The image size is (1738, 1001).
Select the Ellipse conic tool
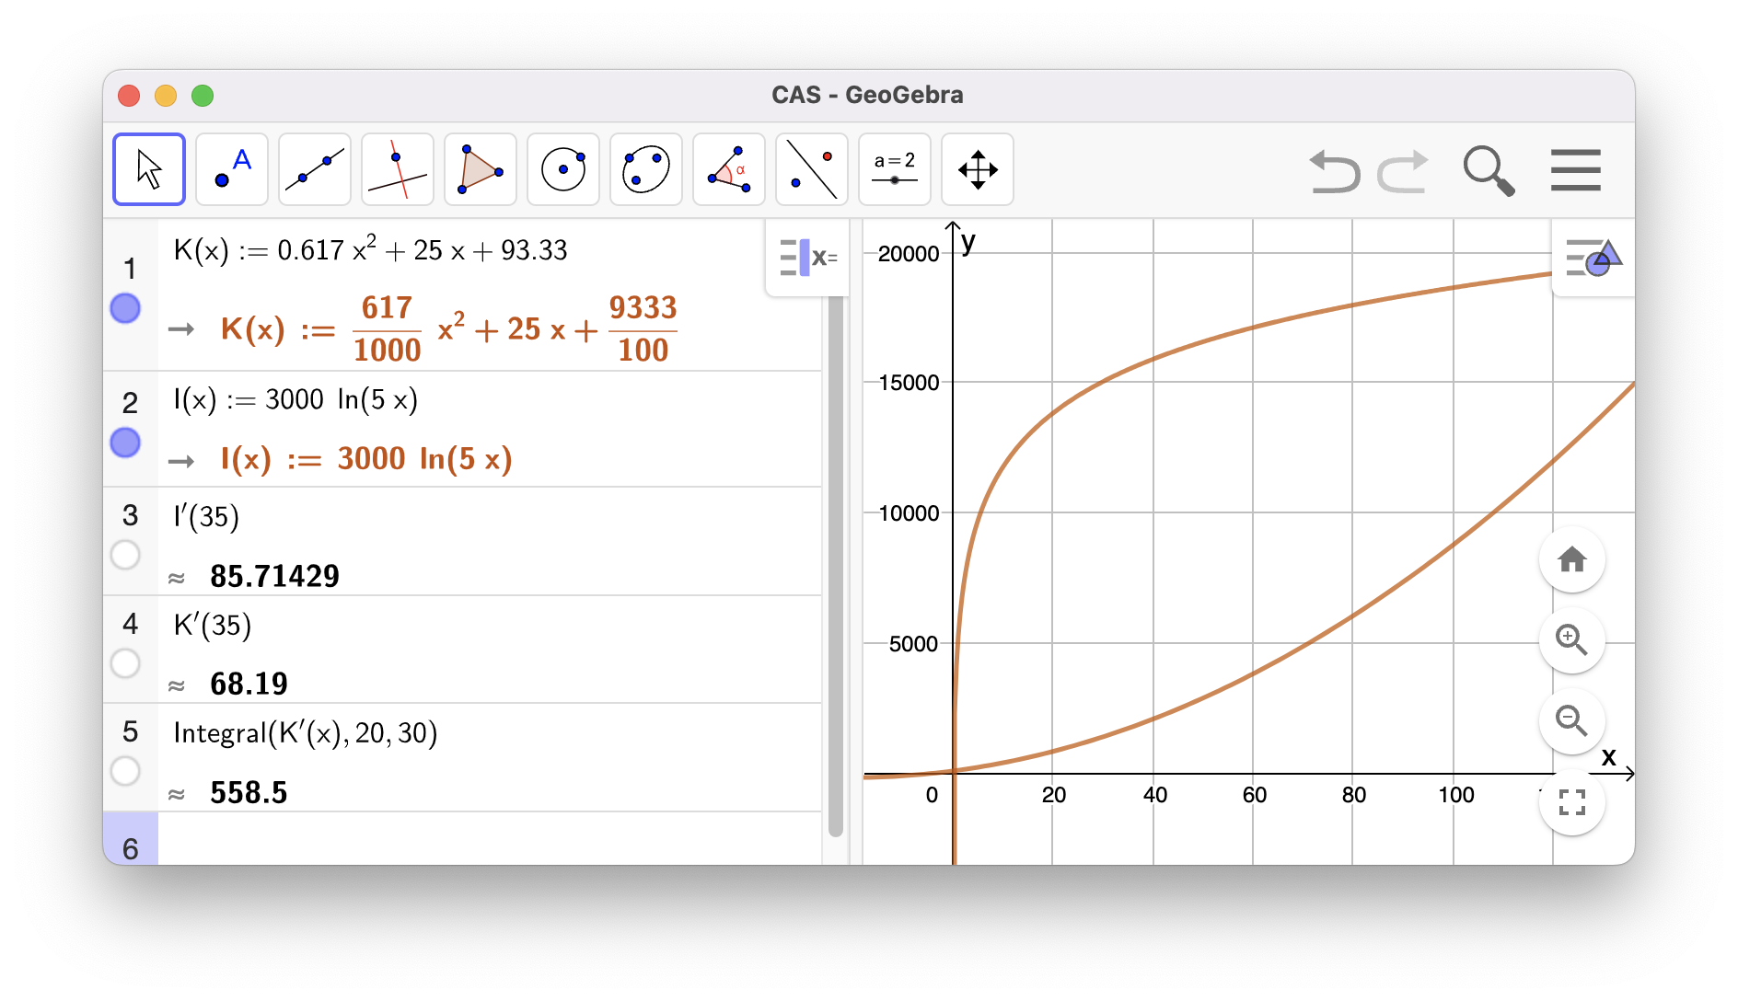coord(646,169)
